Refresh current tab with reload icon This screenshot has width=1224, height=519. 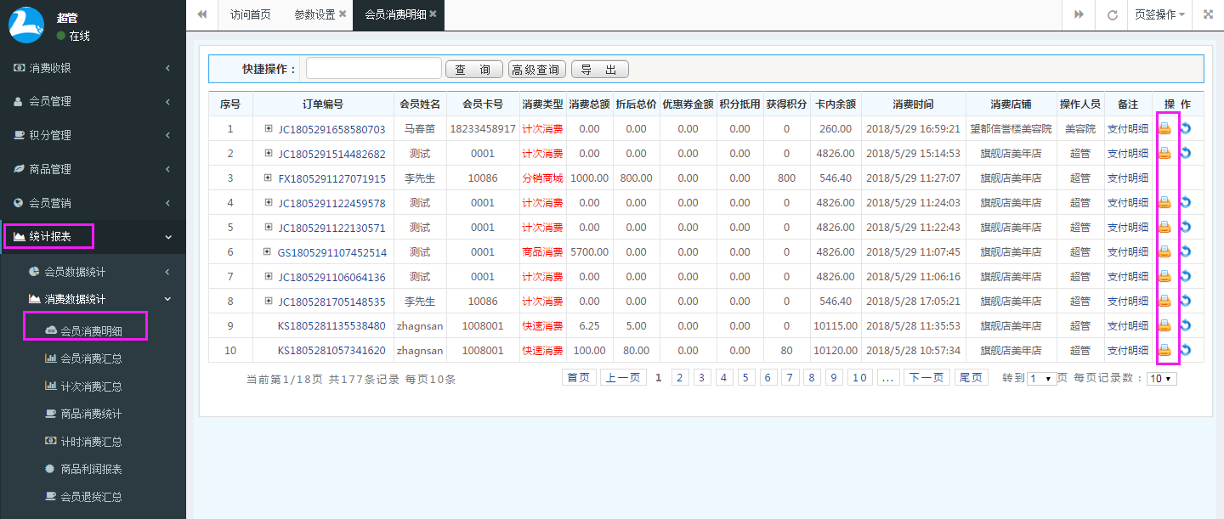tap(1112, 14)
